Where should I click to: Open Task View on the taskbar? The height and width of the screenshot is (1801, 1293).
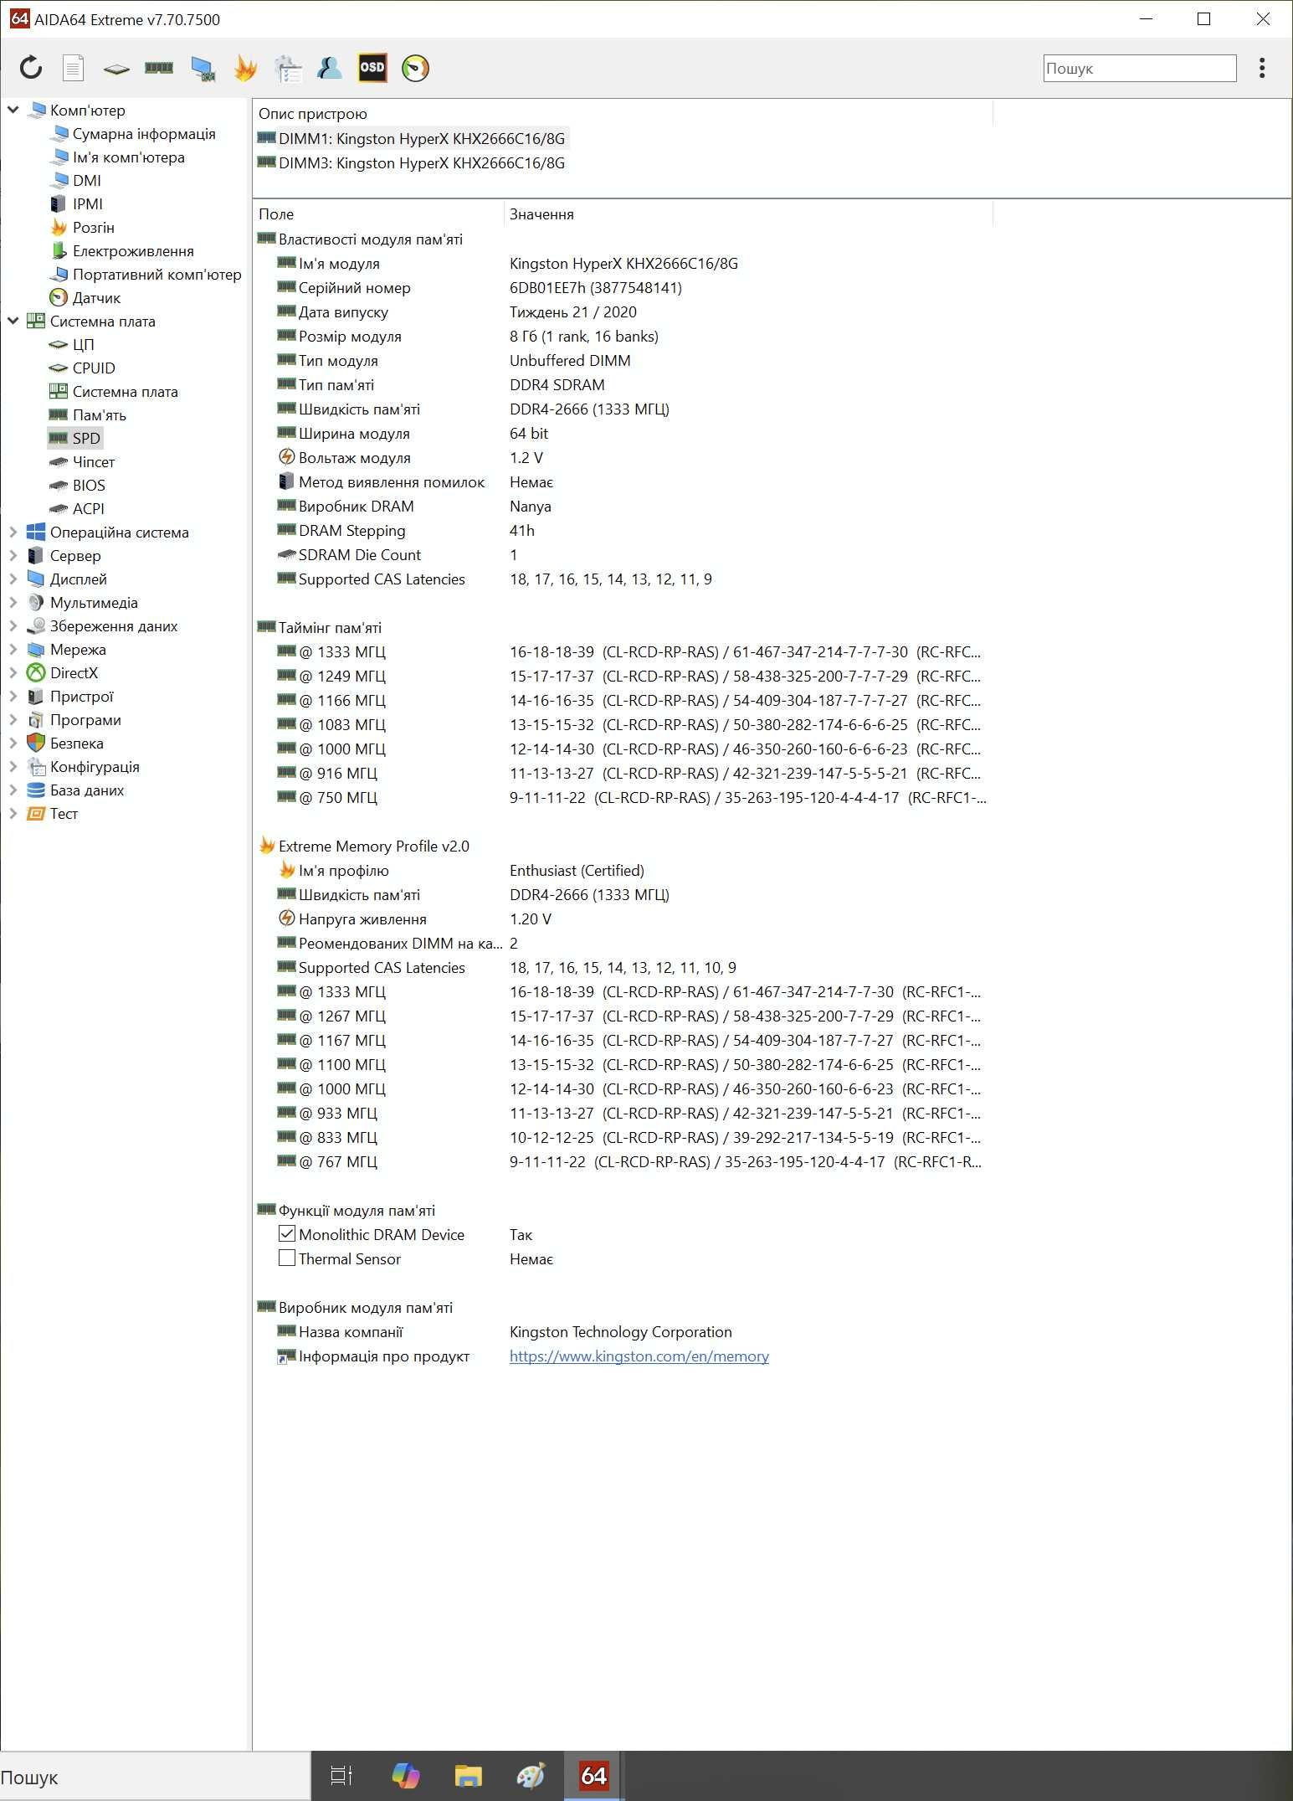tap(341, 1775)
